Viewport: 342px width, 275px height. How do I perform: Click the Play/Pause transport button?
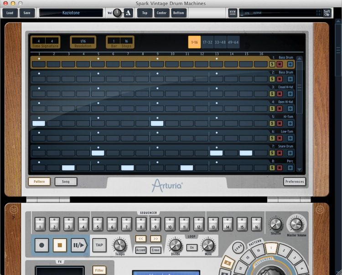point(79,245)
